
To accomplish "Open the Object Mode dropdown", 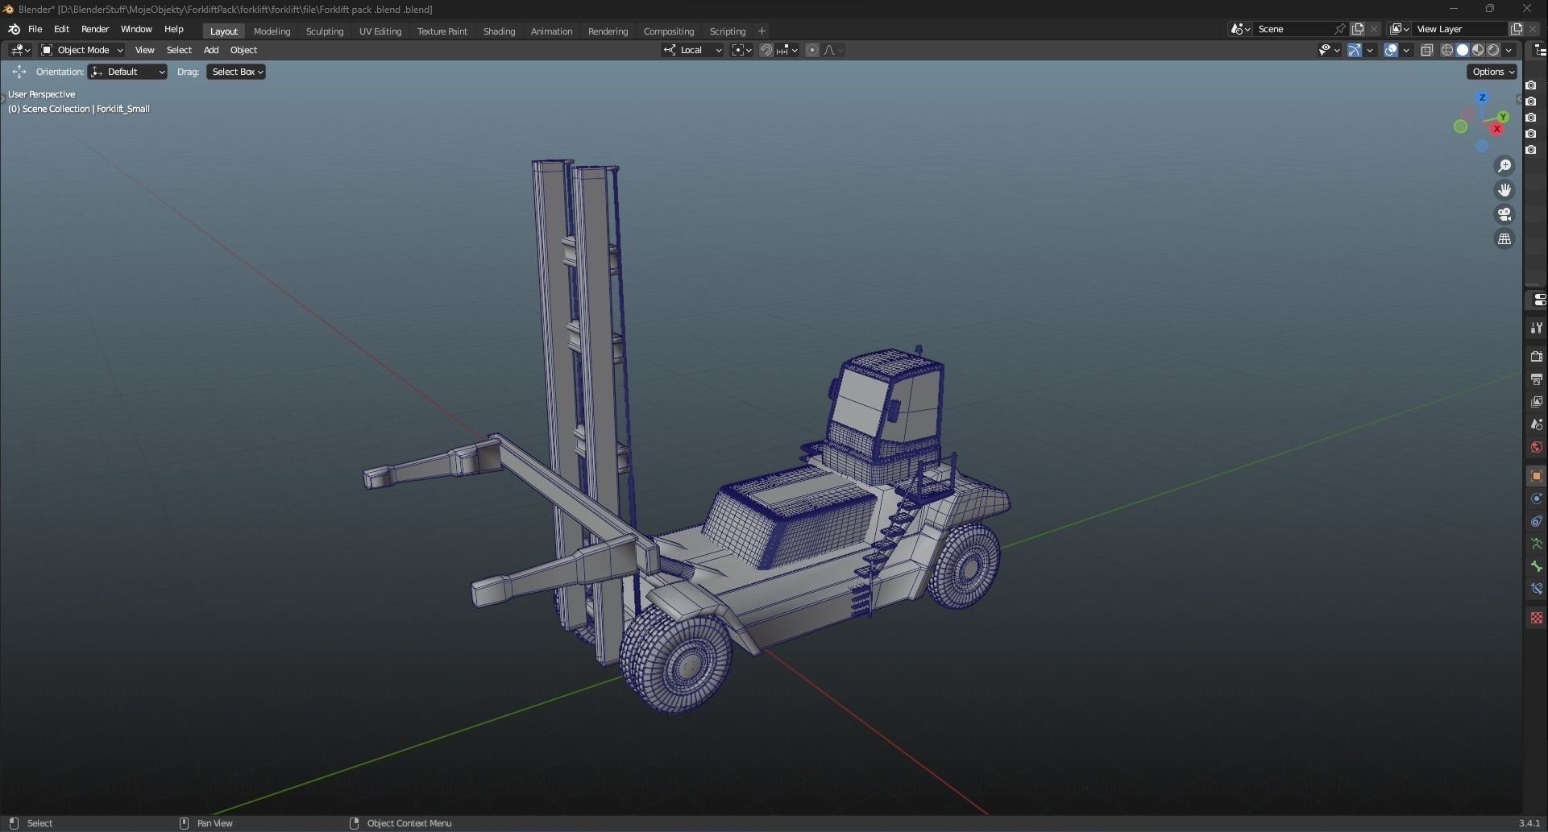I will [x=81, y=50].
